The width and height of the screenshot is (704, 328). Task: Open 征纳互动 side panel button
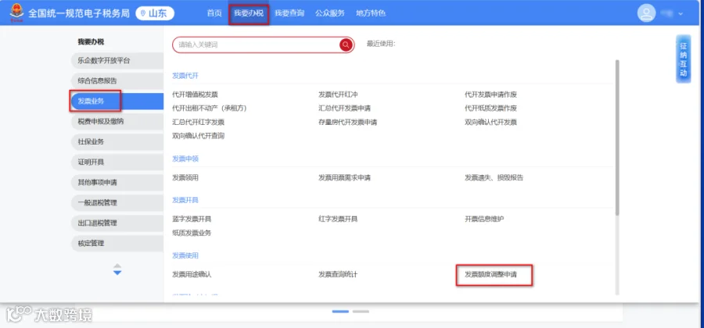(684, 59)
